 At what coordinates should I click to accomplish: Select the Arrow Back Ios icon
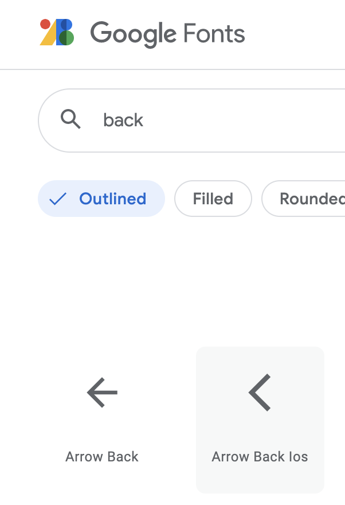click(260, 393)
